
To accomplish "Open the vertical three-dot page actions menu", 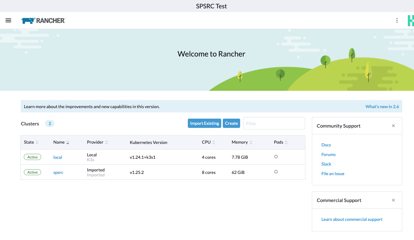I will tap(397, 20).
